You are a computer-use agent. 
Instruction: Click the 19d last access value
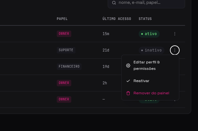tap(106, 67)
